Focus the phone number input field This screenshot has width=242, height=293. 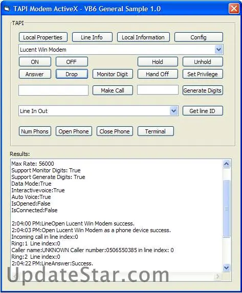[x=53, y=91]
